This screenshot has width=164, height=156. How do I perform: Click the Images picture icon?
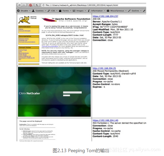point(74,11)
